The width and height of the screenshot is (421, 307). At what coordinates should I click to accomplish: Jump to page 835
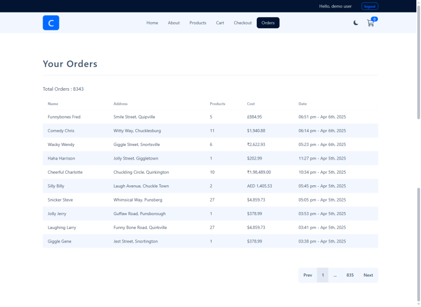pyautogui.click(x=350, y=275)
